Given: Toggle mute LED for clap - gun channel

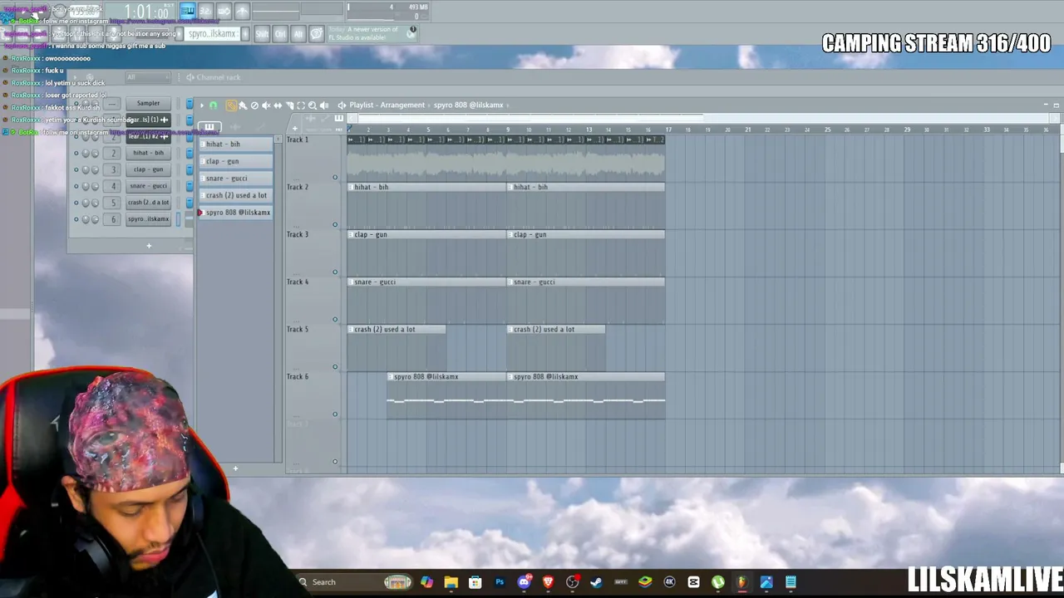Looking at the screenshot, I should click(76, 169).
